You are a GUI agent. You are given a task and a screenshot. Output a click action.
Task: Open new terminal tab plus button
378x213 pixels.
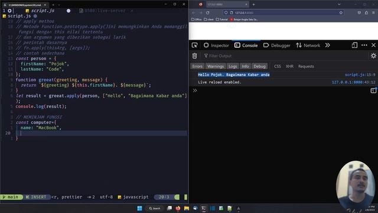pyautogui.click(x=53, y=5)
